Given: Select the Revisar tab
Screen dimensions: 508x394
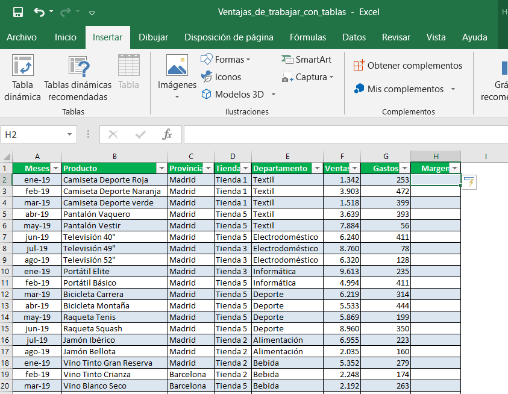Looking at the screenshot, I should [x=396, y=37].
